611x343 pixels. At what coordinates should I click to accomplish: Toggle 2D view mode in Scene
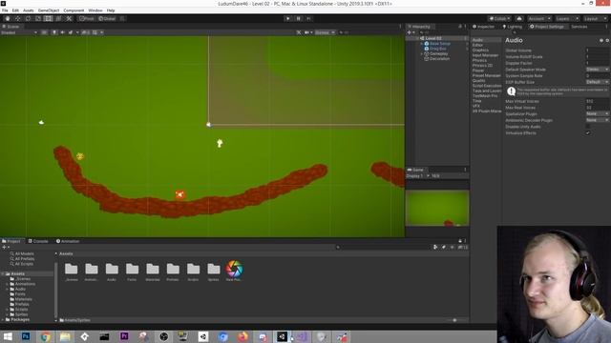tap(45, 32)
